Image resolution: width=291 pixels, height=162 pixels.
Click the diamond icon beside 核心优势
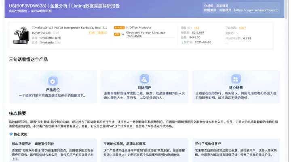tap(11, 134)
